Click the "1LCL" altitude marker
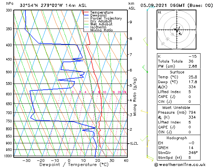Viewport: 216px width, 167px height. (x=134, y=143)
